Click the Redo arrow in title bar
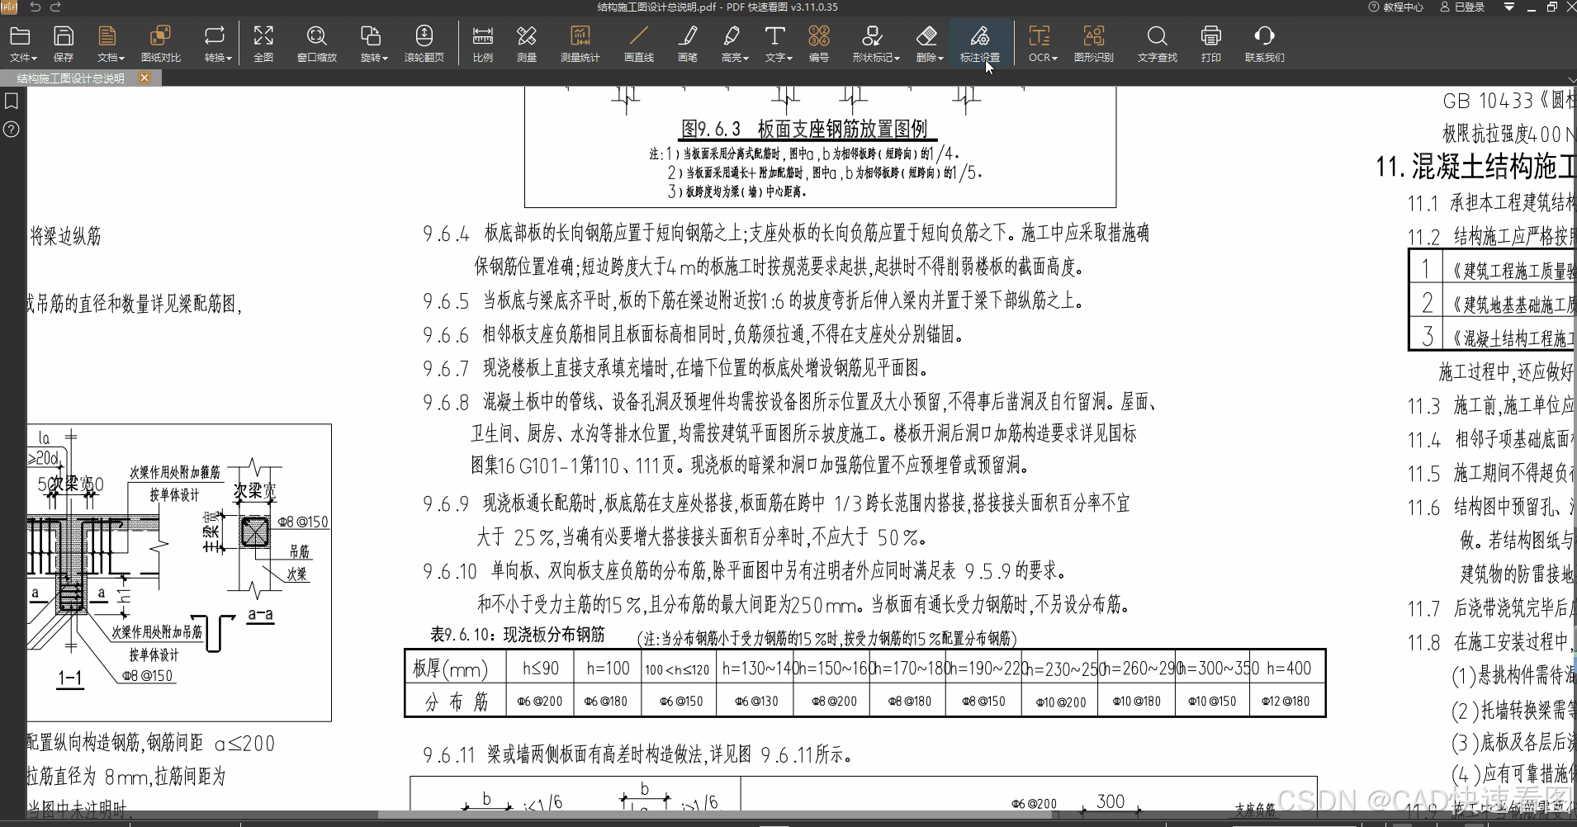This screenshot has height=827, width=1577. pos(55,7)
